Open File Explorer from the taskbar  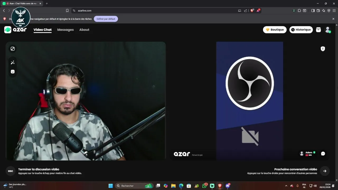[173, 186]
